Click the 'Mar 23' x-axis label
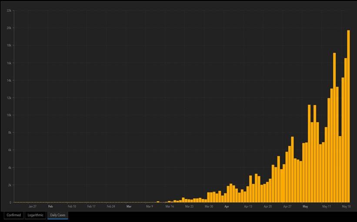Screen dimensions: 357x222 pyautogui.click(x=189, y=207)
